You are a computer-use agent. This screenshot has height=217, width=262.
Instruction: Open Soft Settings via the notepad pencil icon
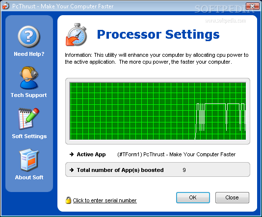29,119
